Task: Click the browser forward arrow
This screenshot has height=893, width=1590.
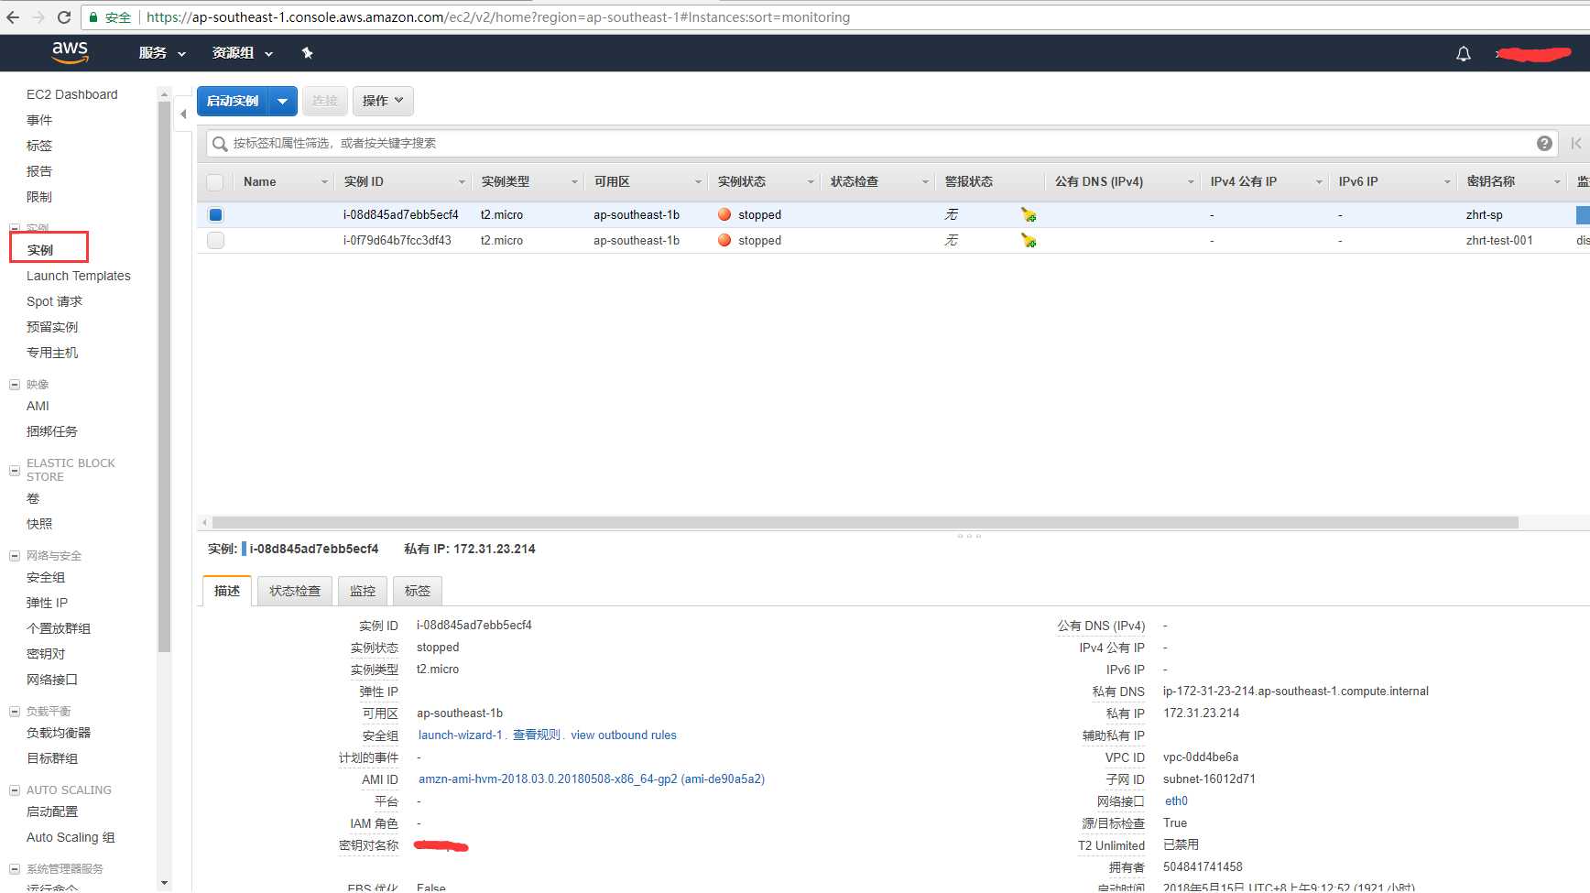Action: pyautogui.click(x=38, y=17)
